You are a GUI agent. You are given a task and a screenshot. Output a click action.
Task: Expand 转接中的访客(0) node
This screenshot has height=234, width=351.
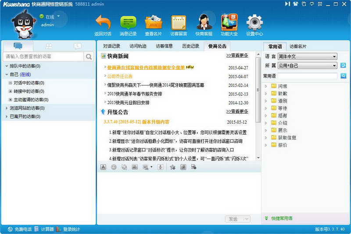click(x=10, y=91)
